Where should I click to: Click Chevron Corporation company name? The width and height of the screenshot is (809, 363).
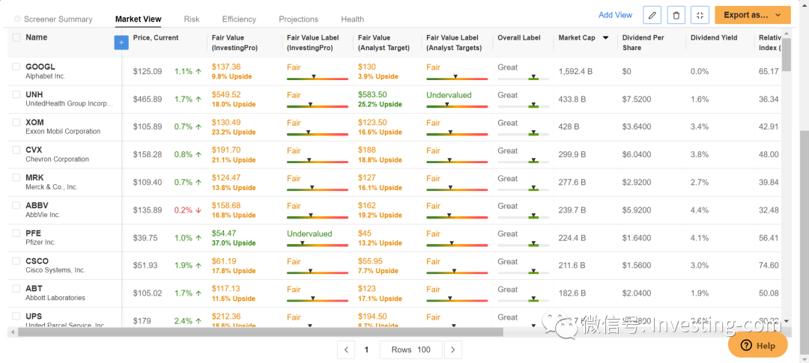[57, 159]
